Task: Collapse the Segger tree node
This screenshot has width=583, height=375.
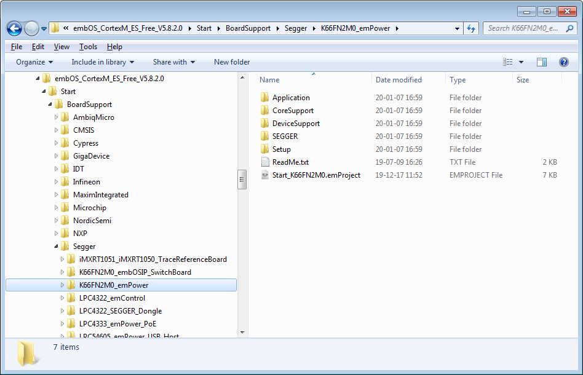Action: point(56,246)
